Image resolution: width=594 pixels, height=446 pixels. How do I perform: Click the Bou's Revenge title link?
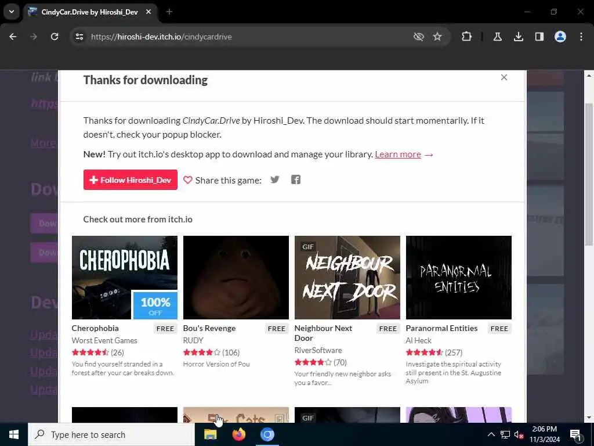pos(209,328)
